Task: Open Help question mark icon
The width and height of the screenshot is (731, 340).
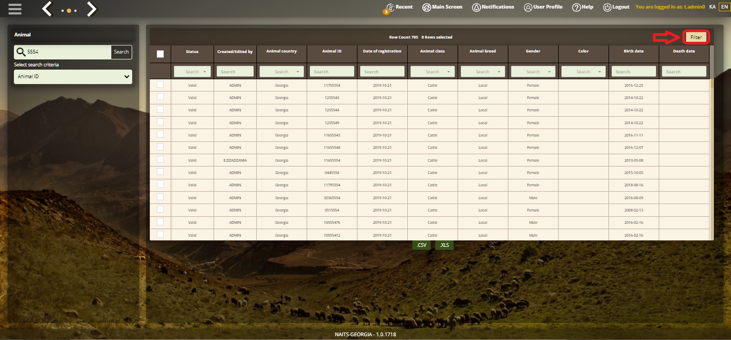Action: tap(576, 7)
